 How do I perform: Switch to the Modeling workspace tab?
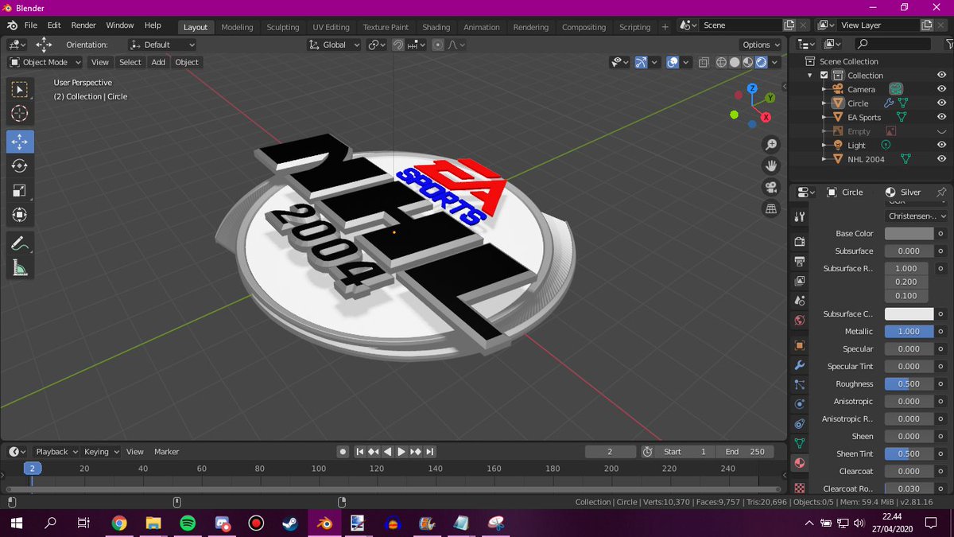point(237,27)
